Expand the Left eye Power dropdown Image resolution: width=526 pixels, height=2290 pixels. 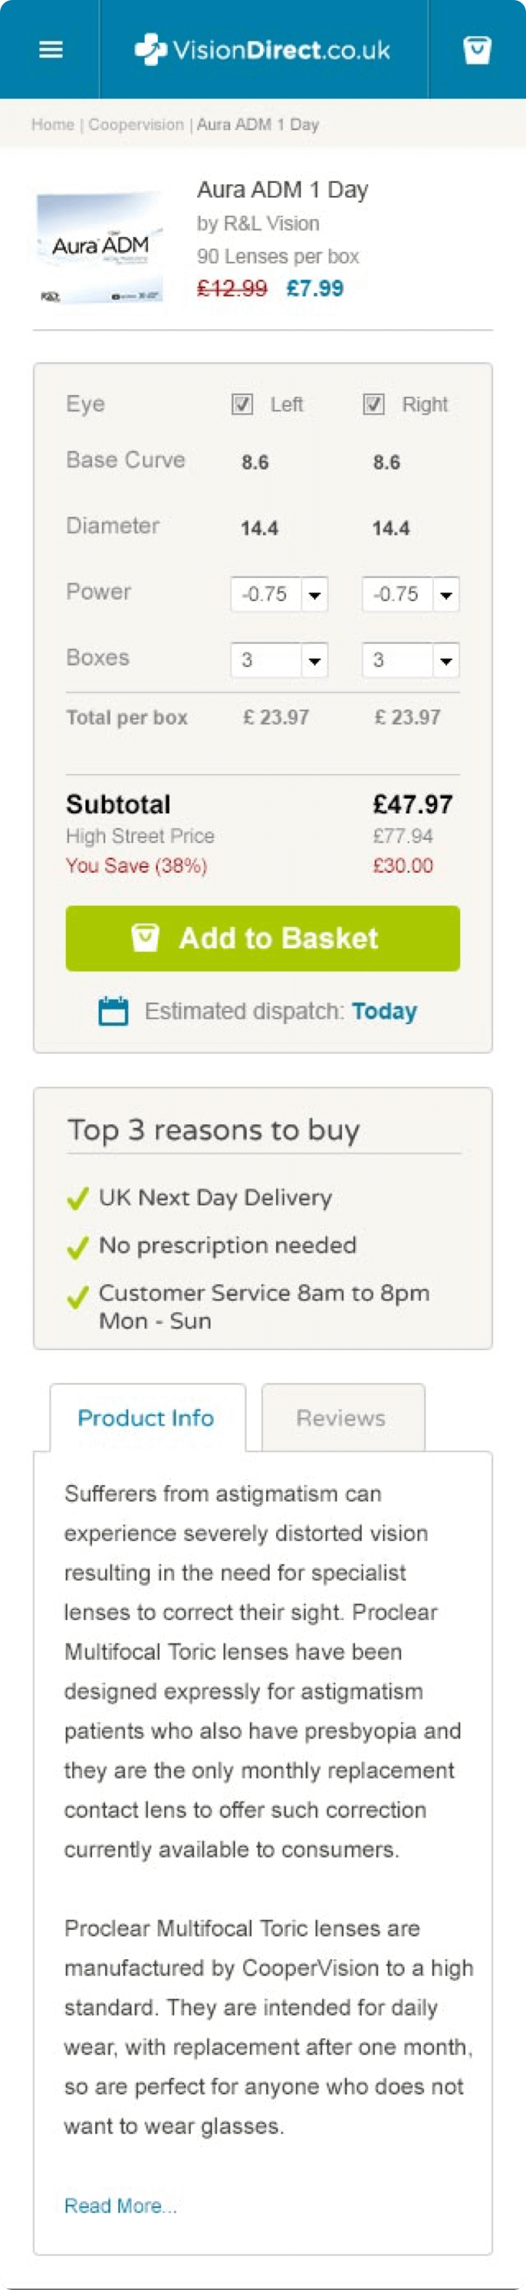click(279, 594)
